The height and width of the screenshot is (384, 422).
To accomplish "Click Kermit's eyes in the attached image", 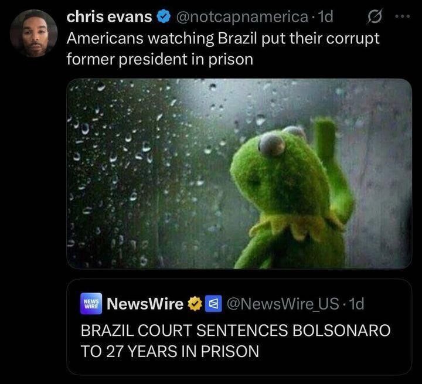I will pyautogui.click(x=280, y=141).
